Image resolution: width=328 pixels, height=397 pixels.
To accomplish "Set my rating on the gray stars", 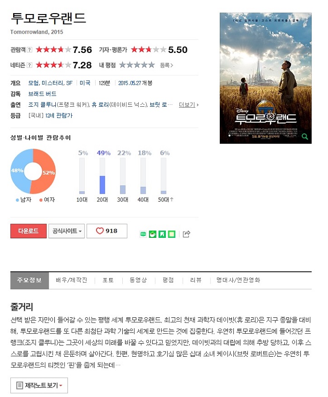I will pyautogui.click(x=137, y=65).
